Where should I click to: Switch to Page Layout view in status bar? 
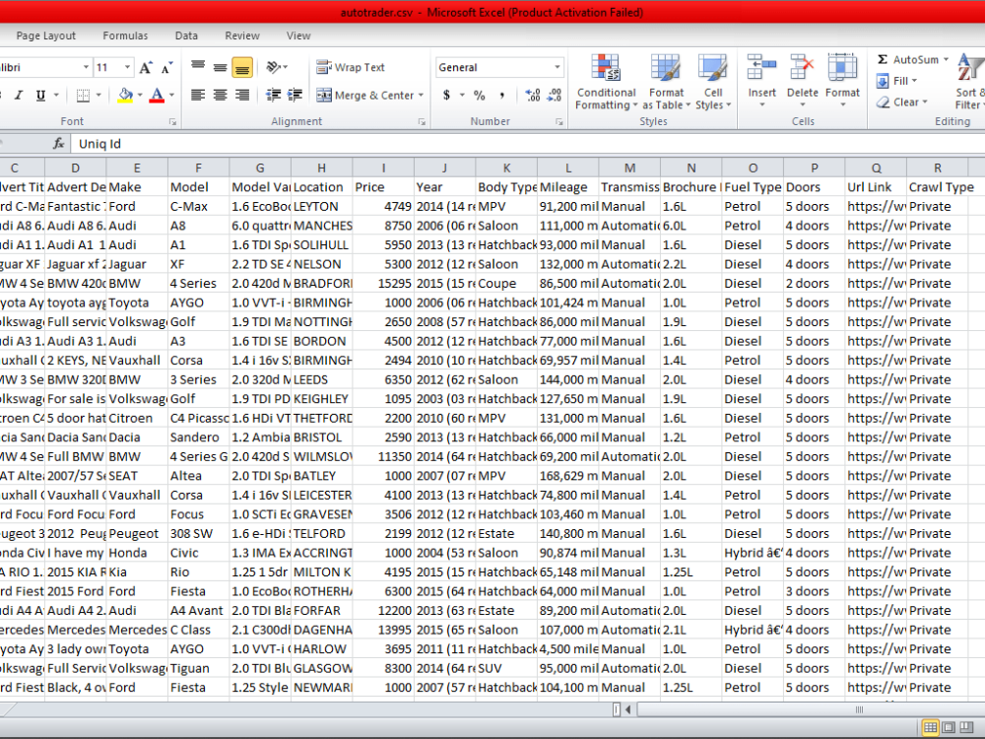949,728
